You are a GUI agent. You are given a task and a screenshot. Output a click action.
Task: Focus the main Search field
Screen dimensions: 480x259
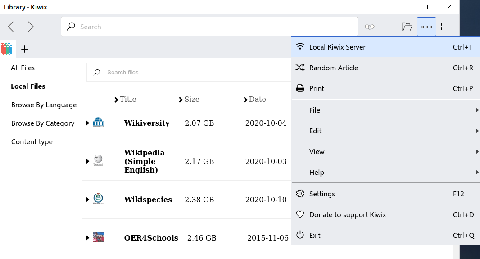209,27
